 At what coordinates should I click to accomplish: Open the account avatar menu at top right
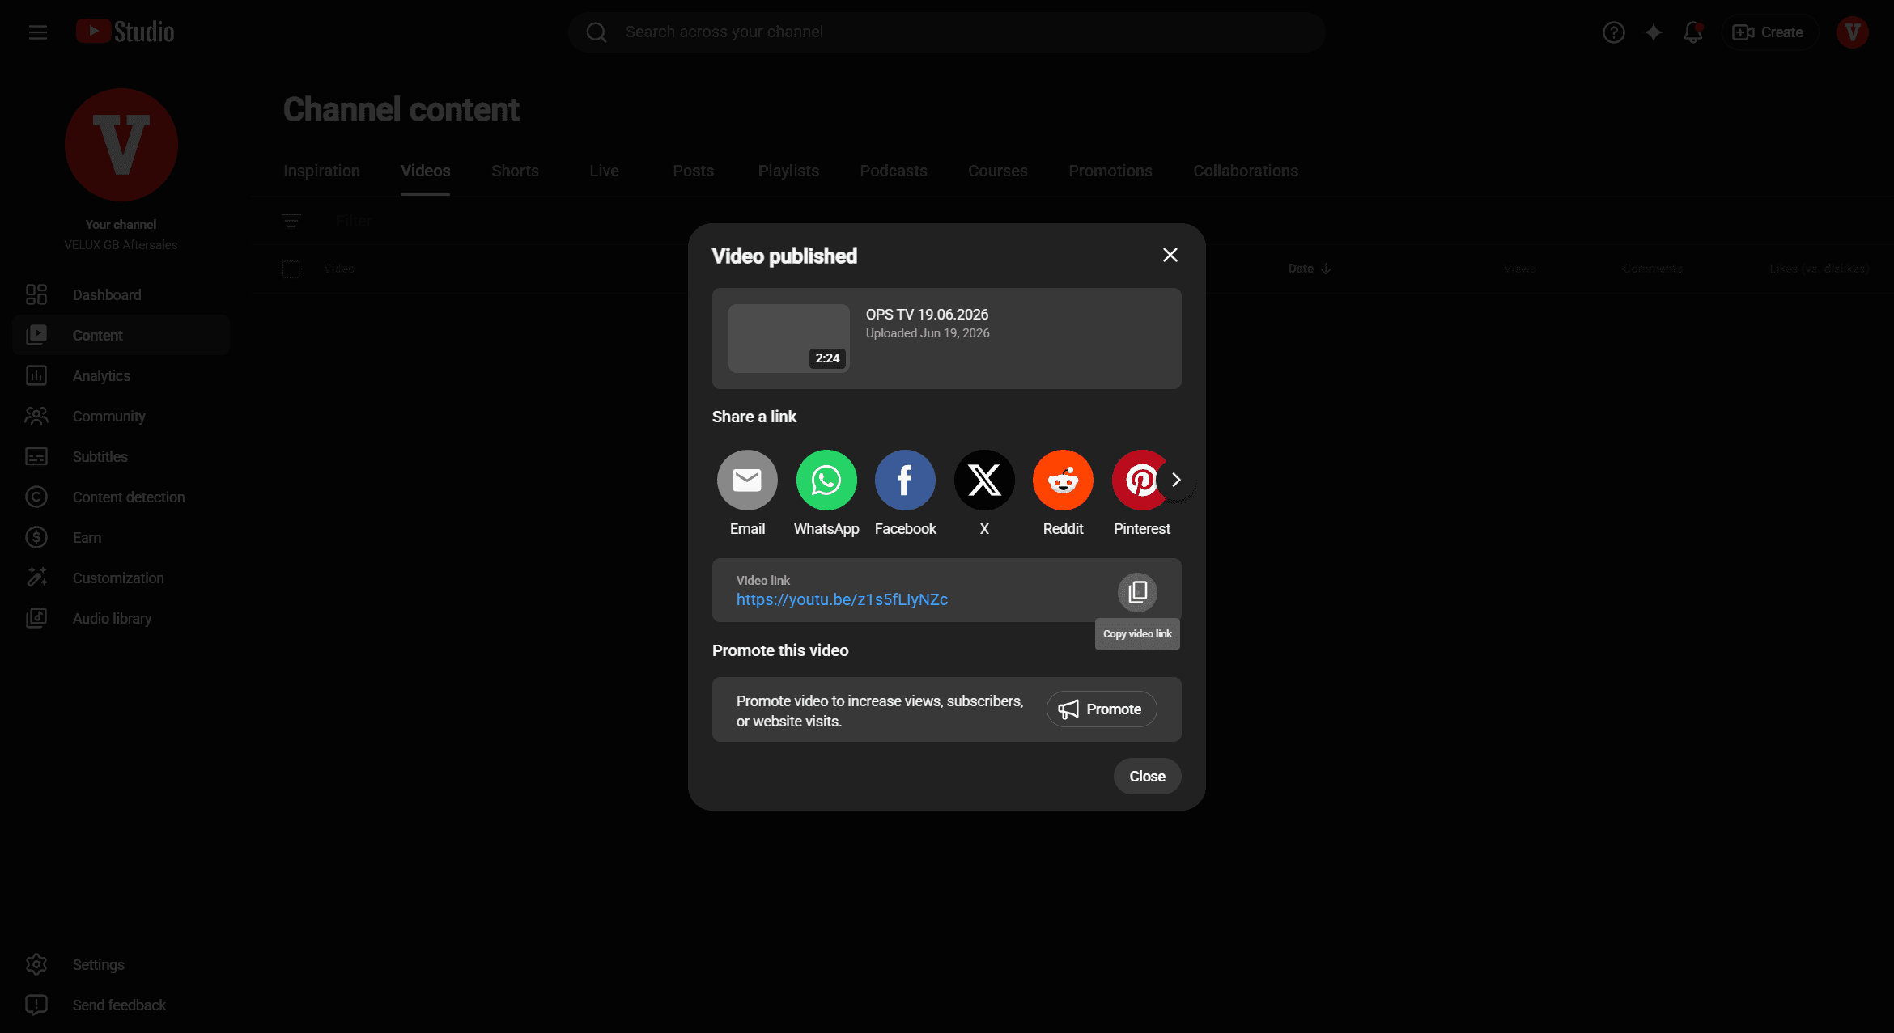(x=1852, y=32)
